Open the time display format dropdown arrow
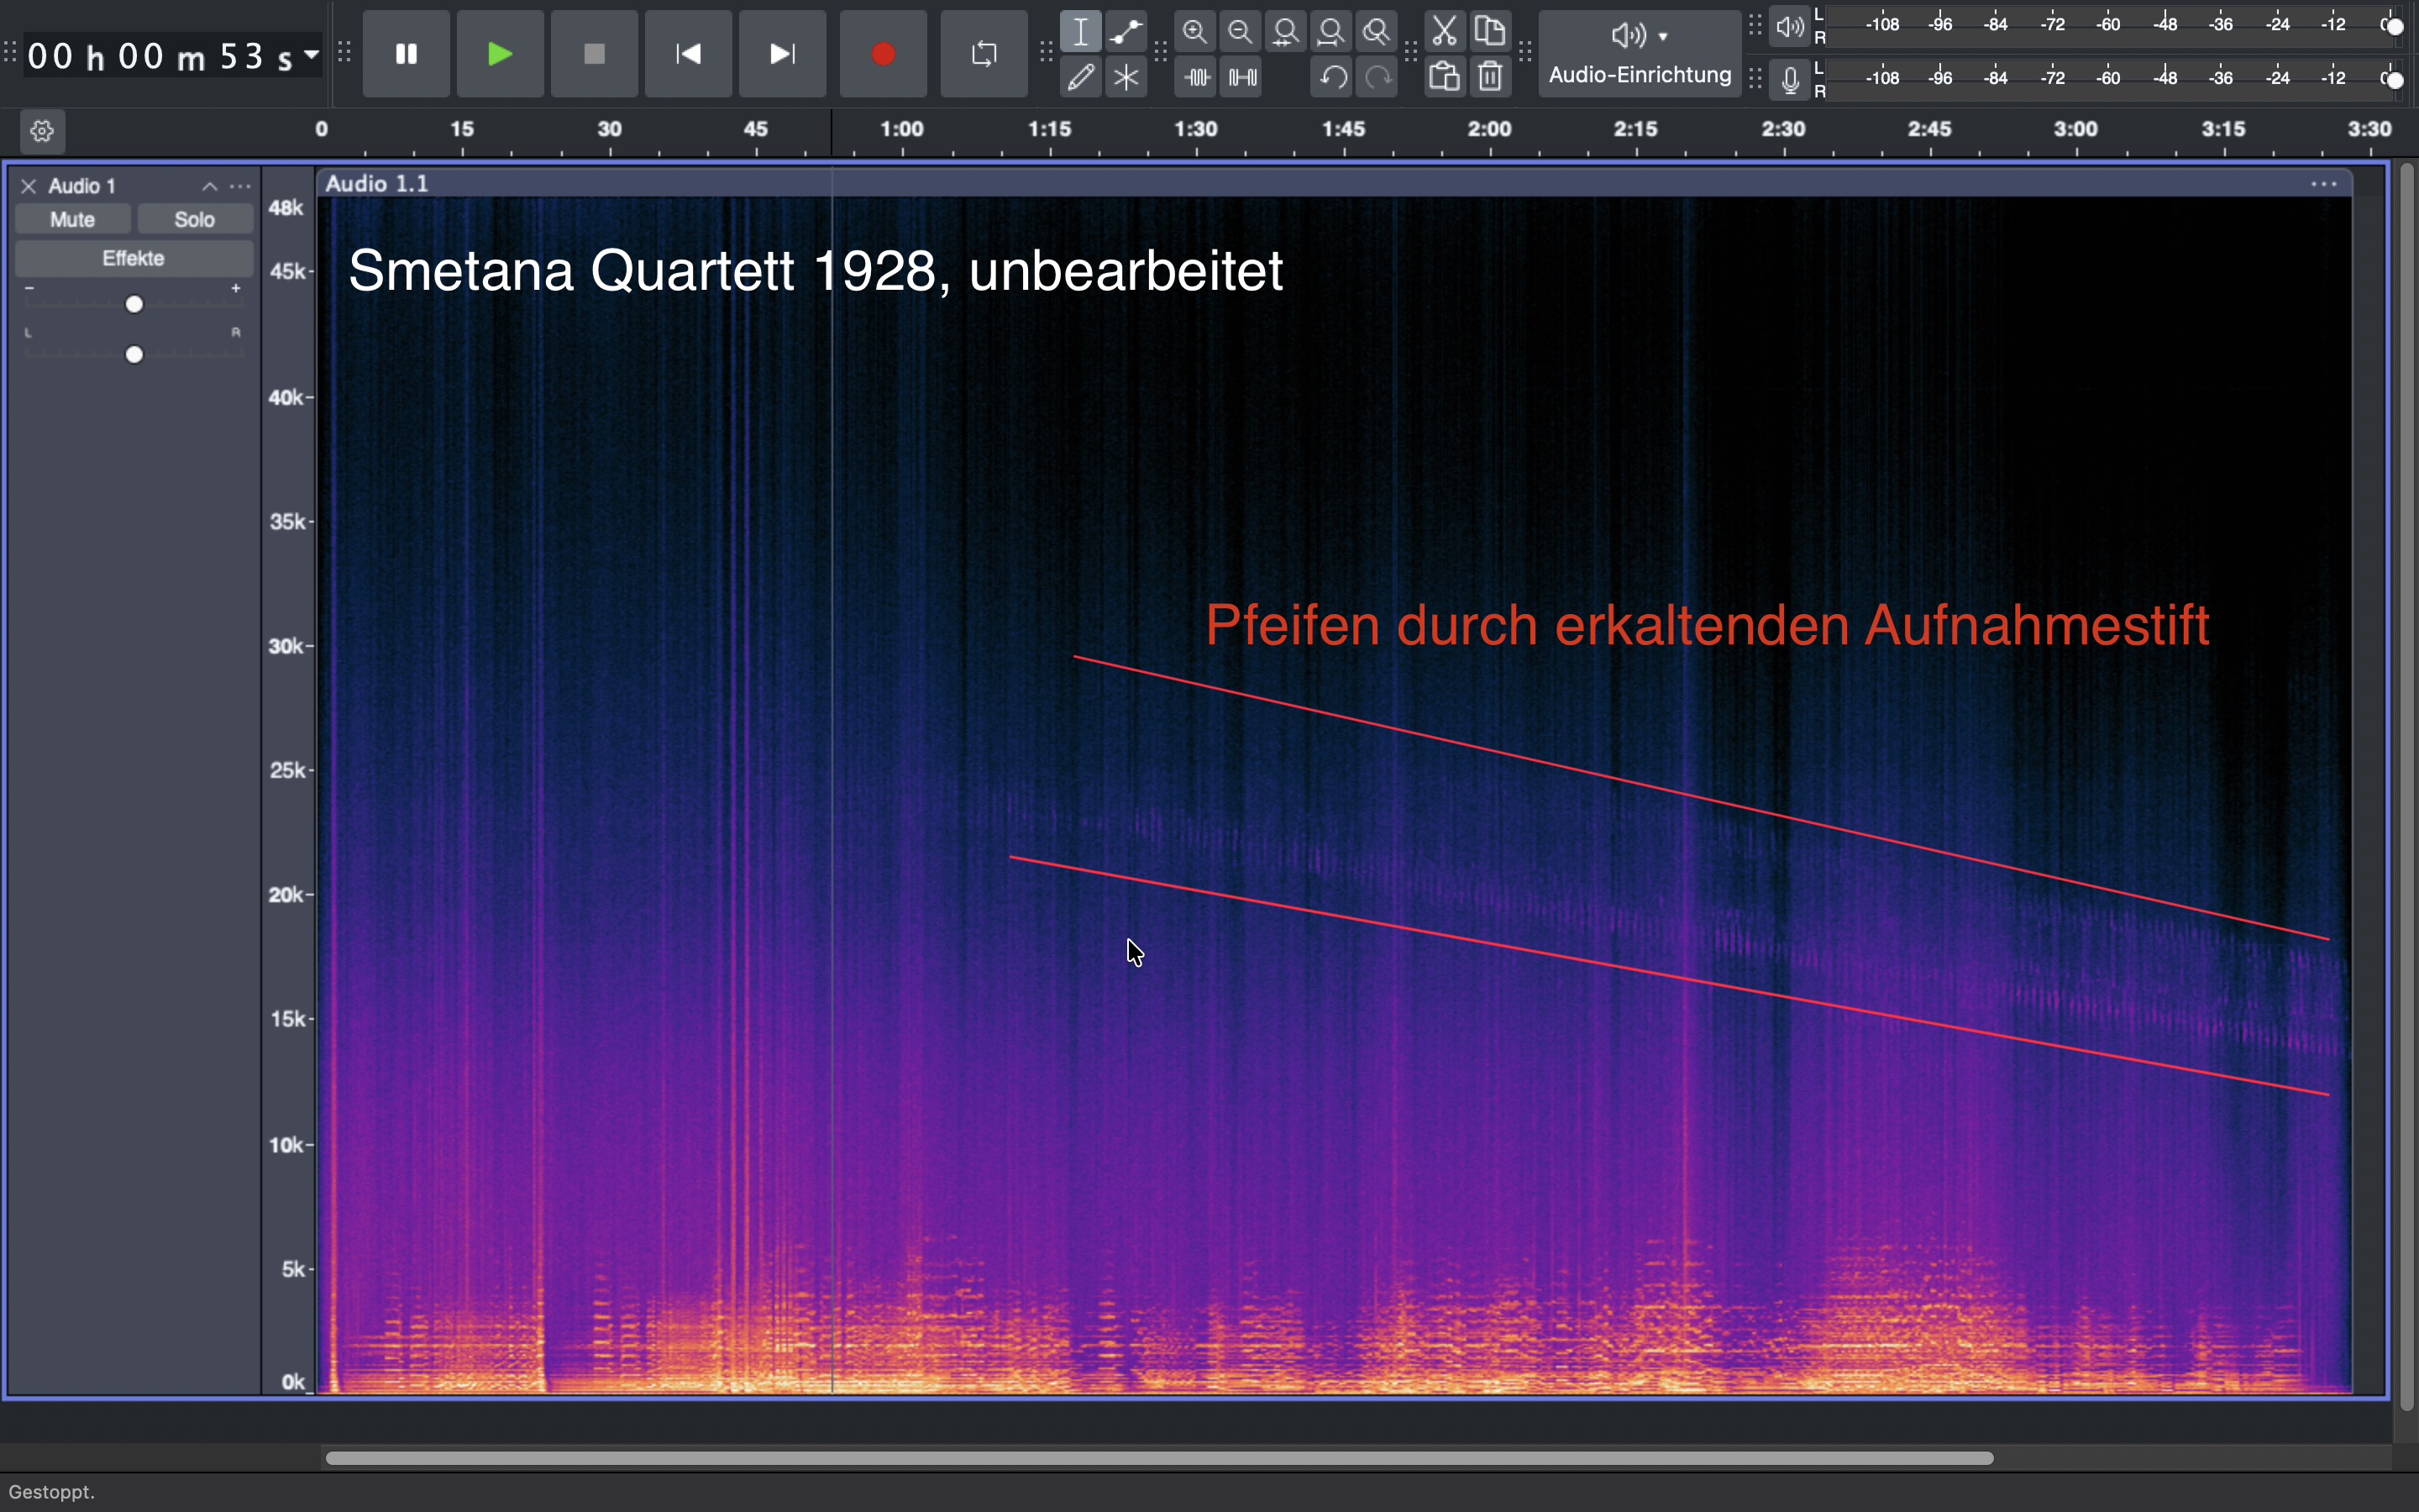The height and width of the screenshot is (1512, 2419). click(x=312, y=54)
